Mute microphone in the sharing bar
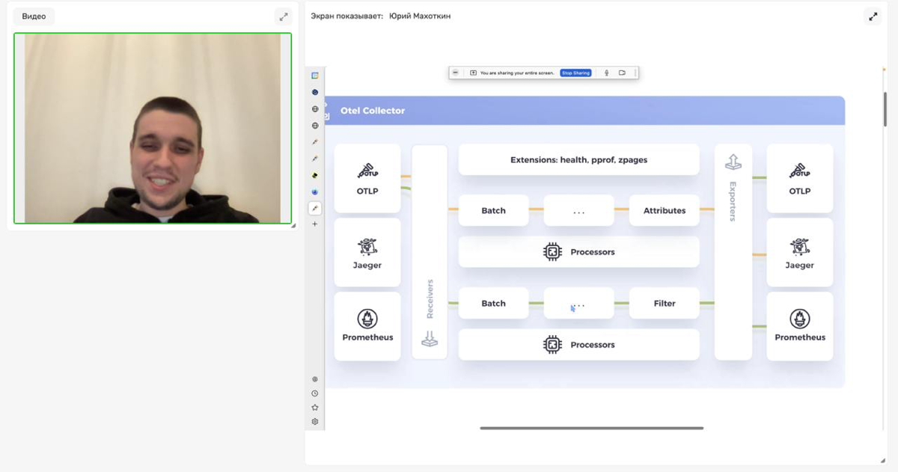The width and height of the screenshot is (898, 472). pyautogui.click(x=607, y=73)
